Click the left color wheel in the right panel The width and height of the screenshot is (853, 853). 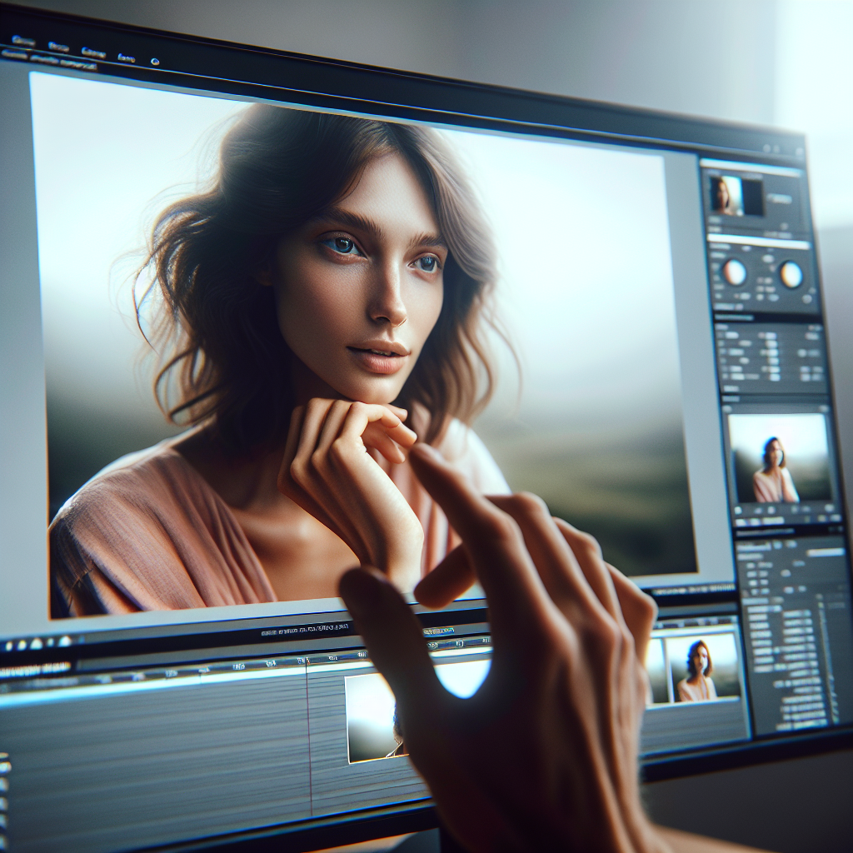(734, 272)
